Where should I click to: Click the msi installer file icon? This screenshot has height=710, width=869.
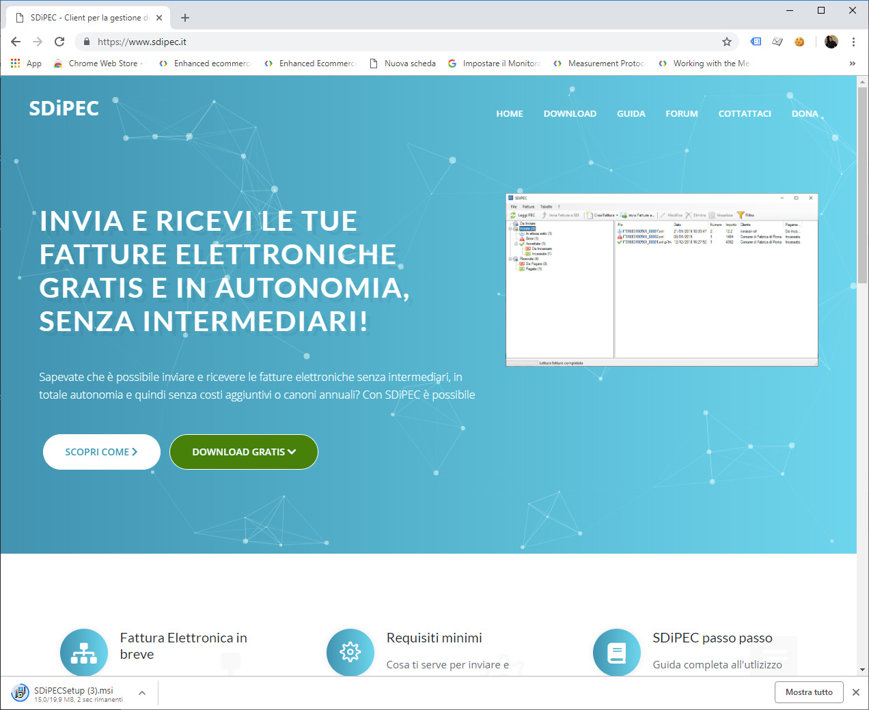(x=20, y=693)
